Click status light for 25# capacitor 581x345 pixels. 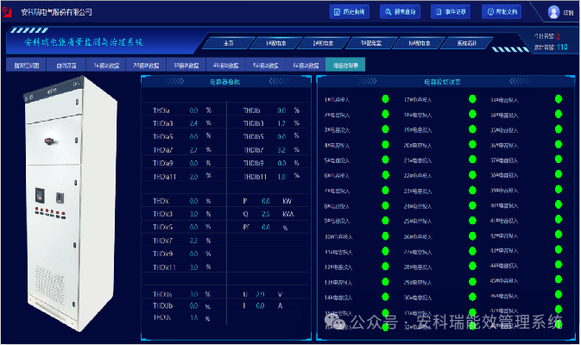tap(472, 221)
